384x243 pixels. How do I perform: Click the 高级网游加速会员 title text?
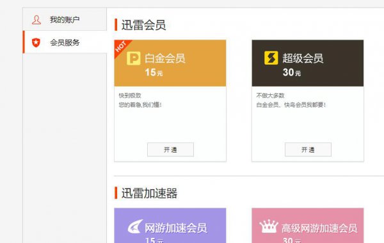point(319,228)
